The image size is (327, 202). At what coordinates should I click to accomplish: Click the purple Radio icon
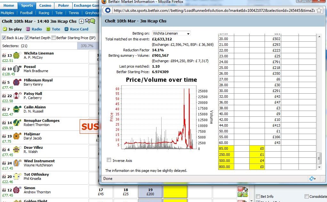(28, 29)
